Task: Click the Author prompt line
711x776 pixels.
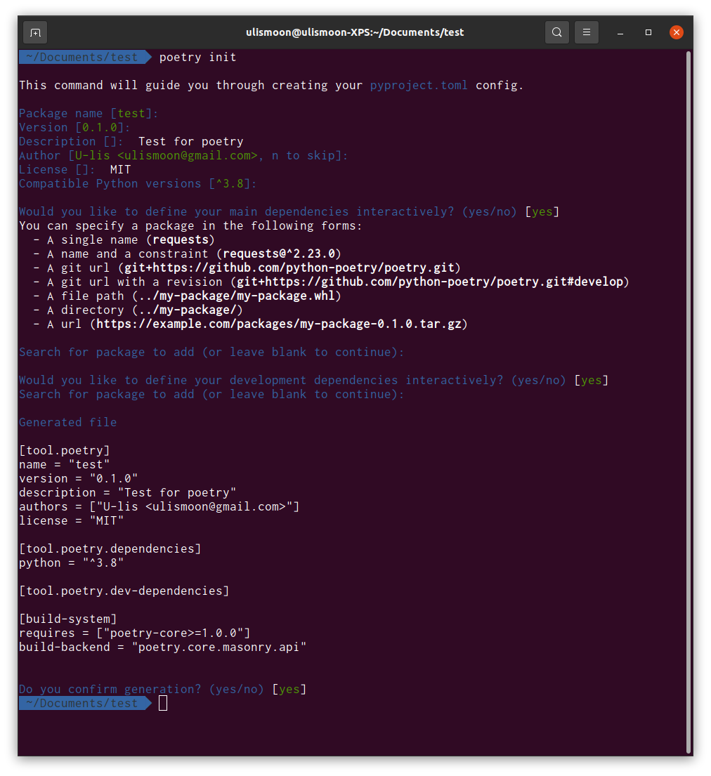Action: [183, 156]
